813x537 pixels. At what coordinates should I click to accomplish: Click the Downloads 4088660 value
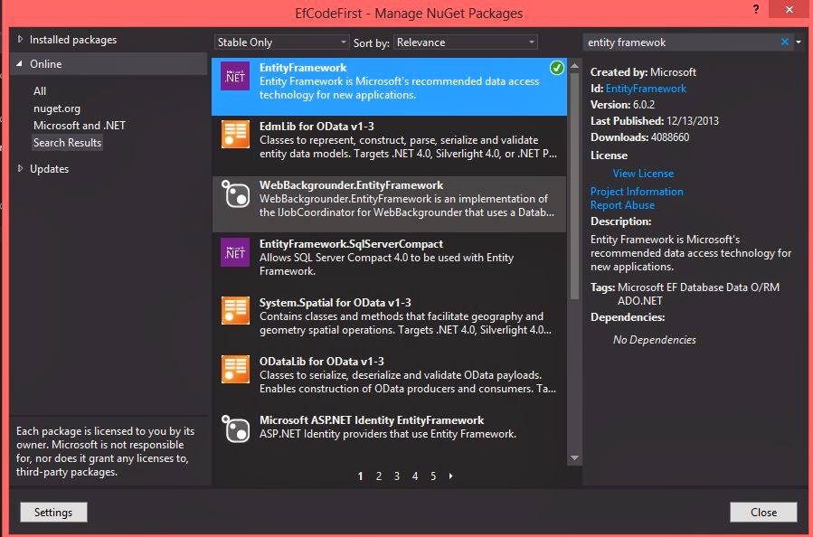point(670,137)
